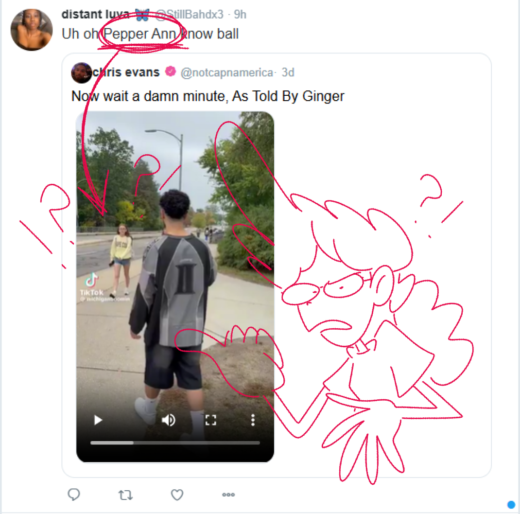Image resolution: width=520 pixels, height=514 pixels.
Task: Toggle fullscreen on the video
Action: pyautogui.click(x=210, y=420)
